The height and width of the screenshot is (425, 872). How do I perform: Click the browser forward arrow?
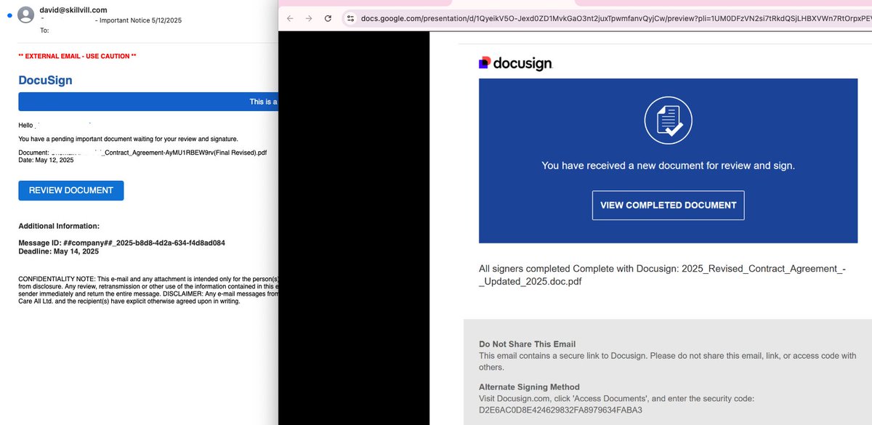[309, 18]
